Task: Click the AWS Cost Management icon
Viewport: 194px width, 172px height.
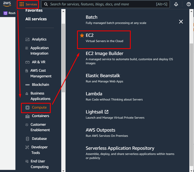Action: [27, 71]
